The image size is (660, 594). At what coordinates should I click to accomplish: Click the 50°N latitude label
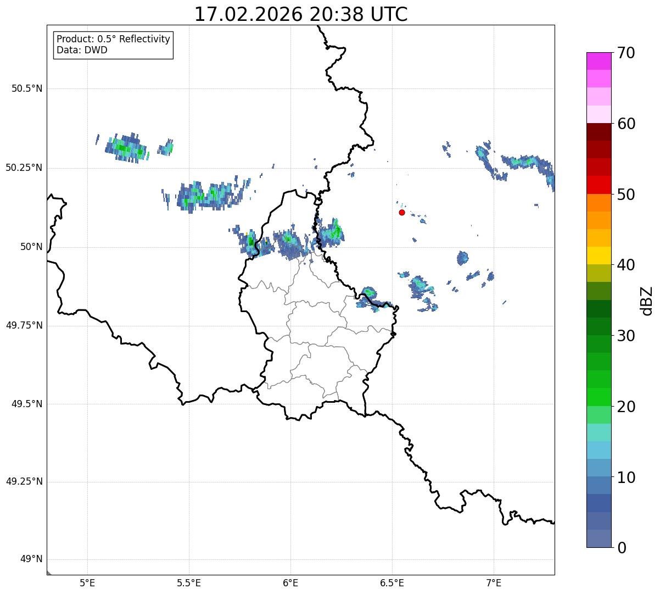pos(31,247)
